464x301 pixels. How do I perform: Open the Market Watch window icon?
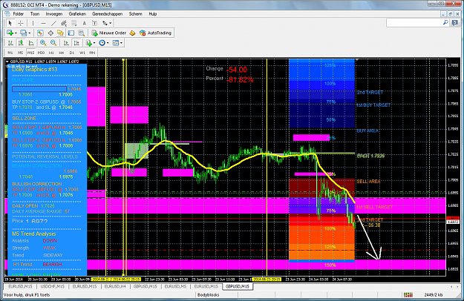click(40, 33)
